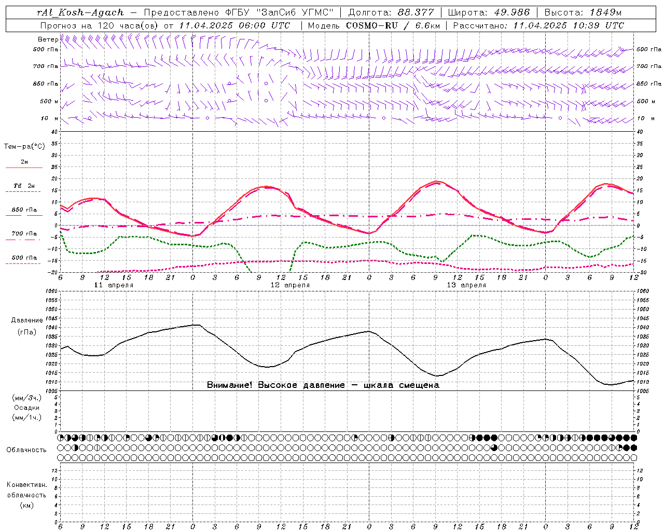Click the 12 апреля date label
Viewport: 664px width, 531px height.
290,285
